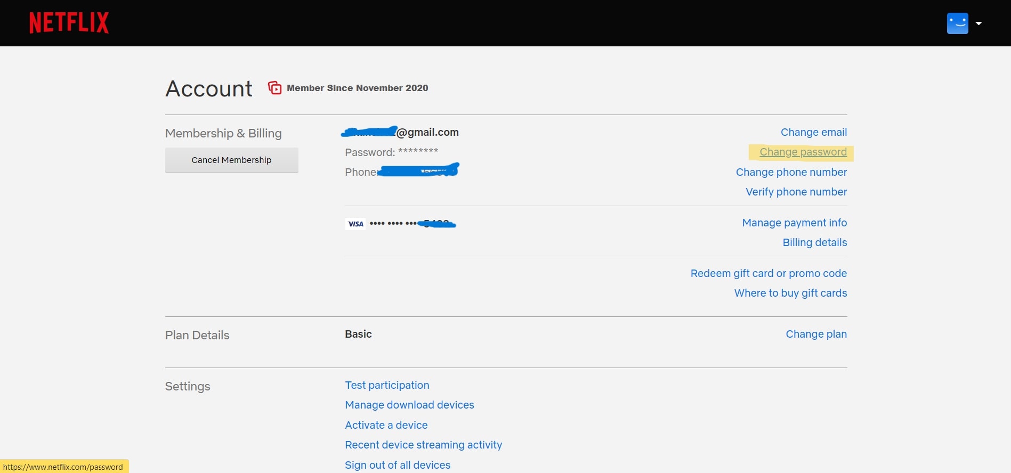
Task: Click the Account page heading
Action: (209, 88)
